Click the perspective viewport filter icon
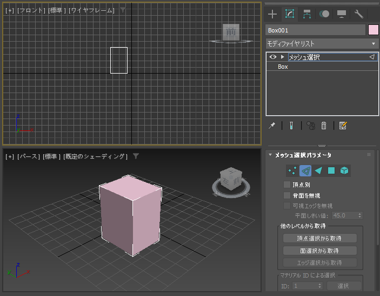The height and width of the screenshot is (296, 380). point(136,156)
